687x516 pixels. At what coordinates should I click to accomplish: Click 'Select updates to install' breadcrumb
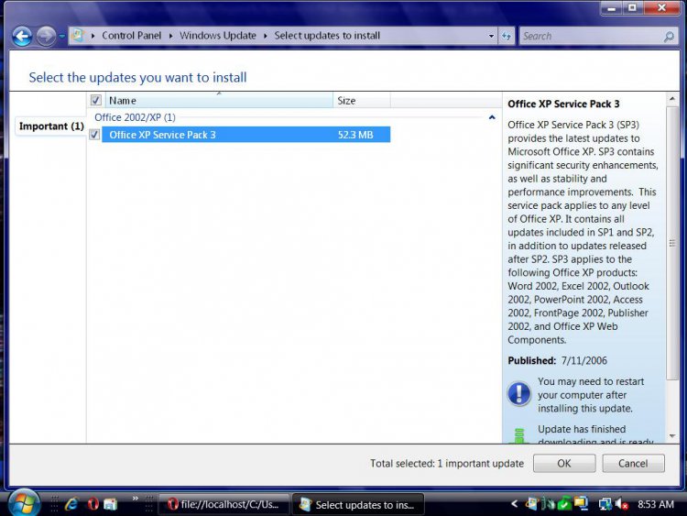(x=327, y=36)
